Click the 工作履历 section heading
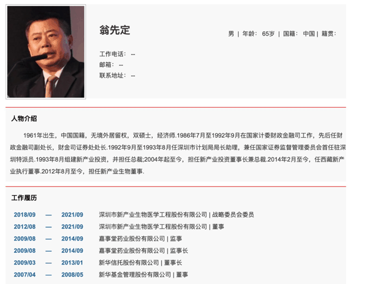The width and height of the screenshot is (368, 284). [x=24, y=198]
